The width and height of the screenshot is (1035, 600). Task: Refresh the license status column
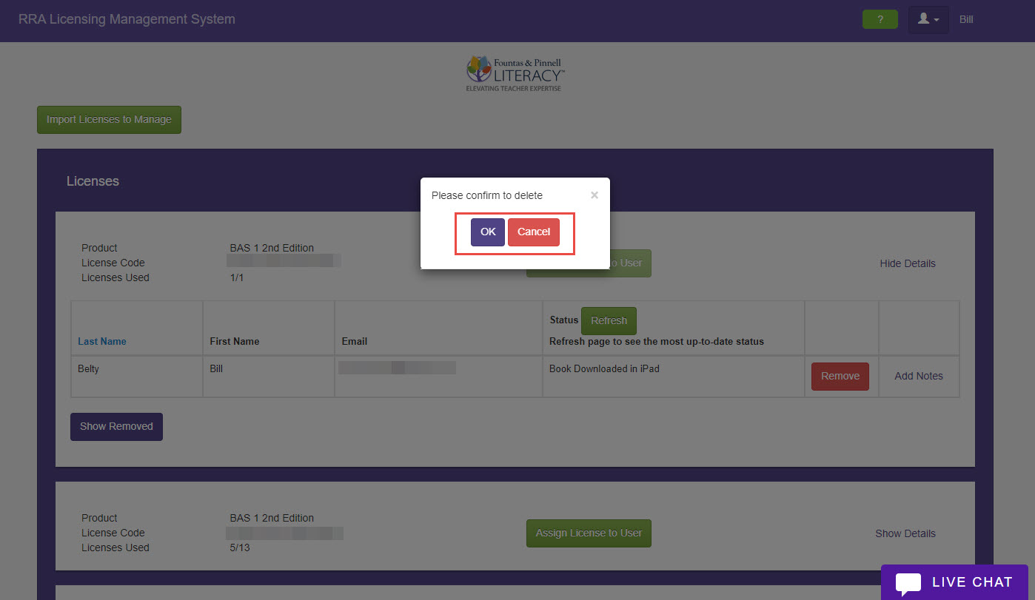tap(609, 320)
